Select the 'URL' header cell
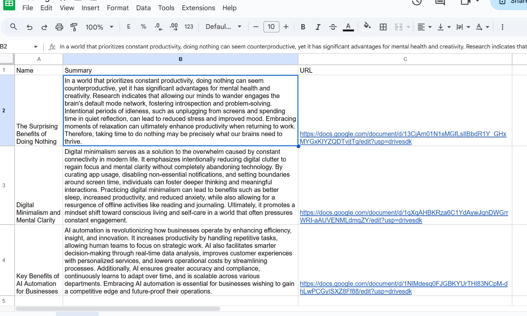The image size is (527, 316). pyautogui.click(x=405, y=70)
